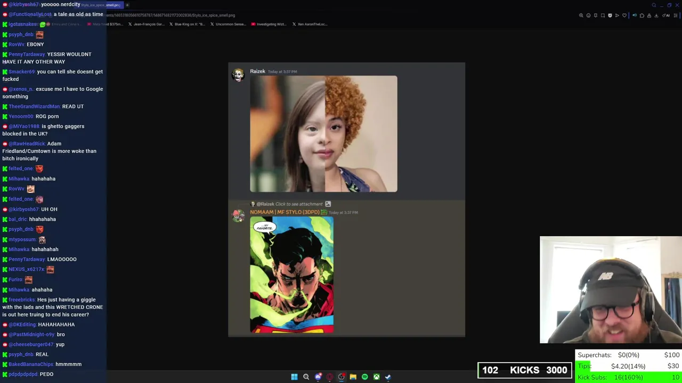
Task: Open Raizek's face-morph image attachment
Action: click(x=323, y=134)
